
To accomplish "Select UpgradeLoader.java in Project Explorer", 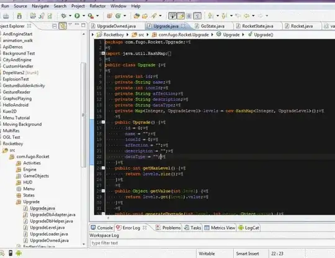I will point(49,234).
